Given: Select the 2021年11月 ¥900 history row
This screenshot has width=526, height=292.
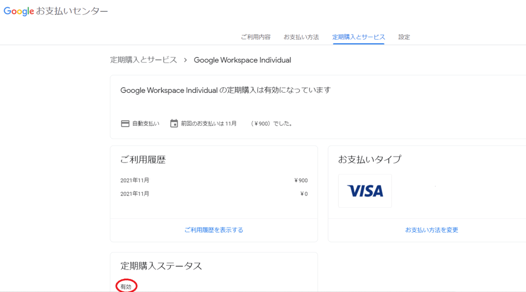Looking at the screenshot, I should [x=214, y=180].
